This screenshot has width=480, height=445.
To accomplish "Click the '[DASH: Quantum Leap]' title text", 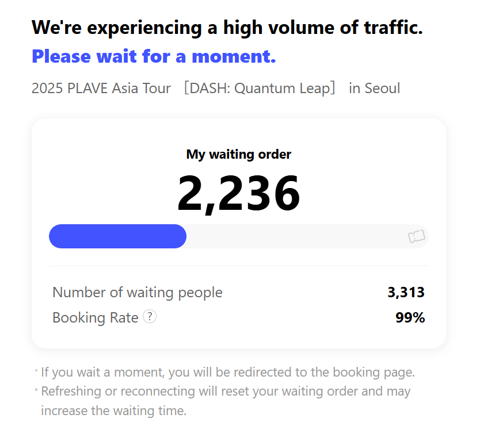I will tap(260, 89).
